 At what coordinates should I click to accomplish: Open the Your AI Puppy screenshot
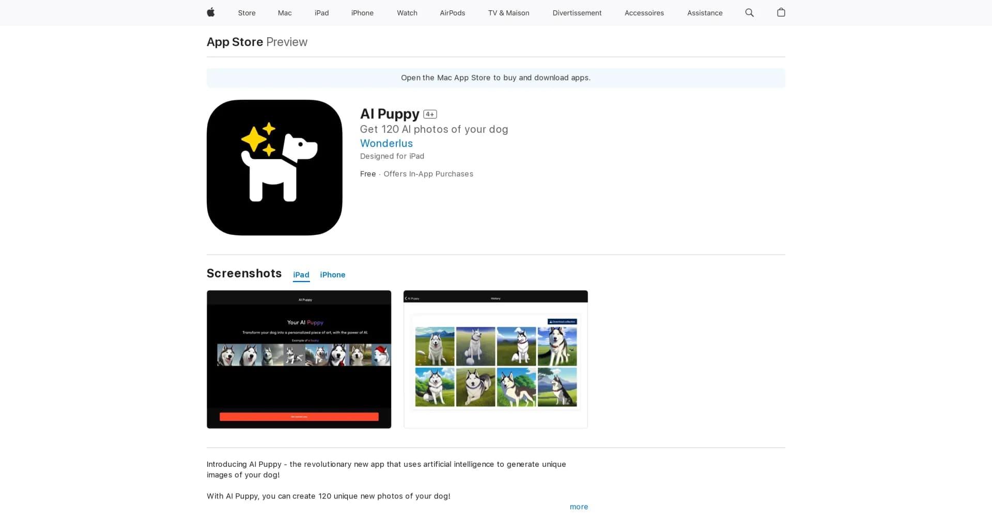(x=299, y=359)
